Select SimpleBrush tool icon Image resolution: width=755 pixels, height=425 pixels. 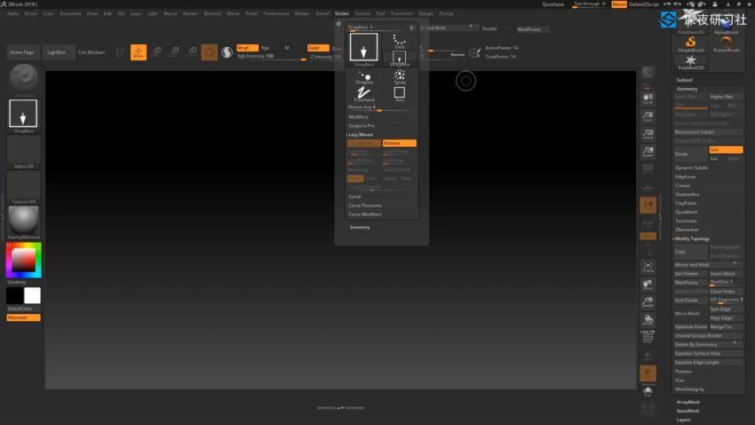pos(691,44)
